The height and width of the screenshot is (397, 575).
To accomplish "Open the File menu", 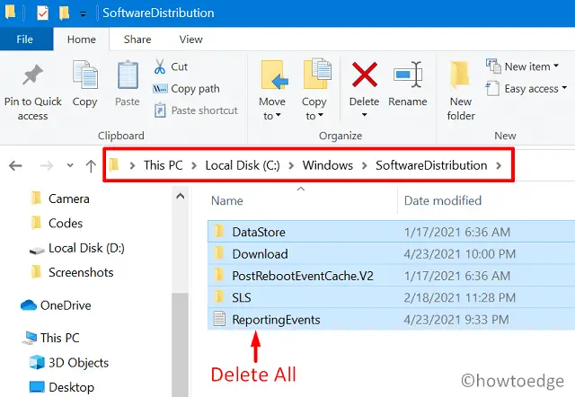I will pos(25,40).
